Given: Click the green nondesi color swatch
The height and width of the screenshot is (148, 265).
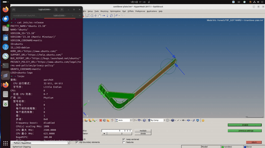Looking at the screenshot, I should pos(223,146).
